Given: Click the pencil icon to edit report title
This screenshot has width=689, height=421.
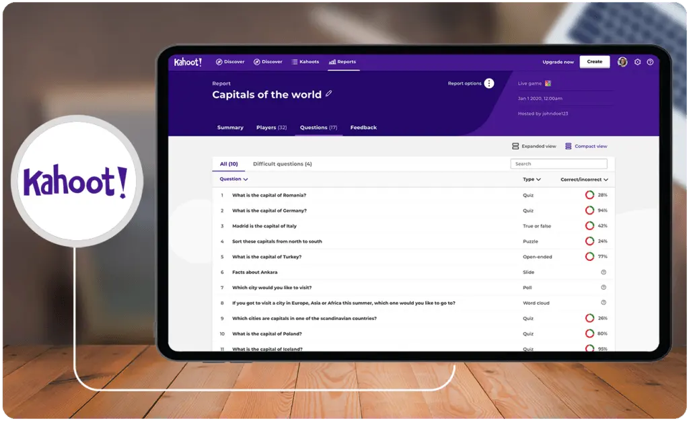Looking at the screenshot, I should [328, 93].
